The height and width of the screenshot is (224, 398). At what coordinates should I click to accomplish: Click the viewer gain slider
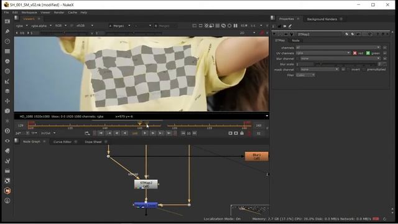pyautogui.click(x=65, y=33)
